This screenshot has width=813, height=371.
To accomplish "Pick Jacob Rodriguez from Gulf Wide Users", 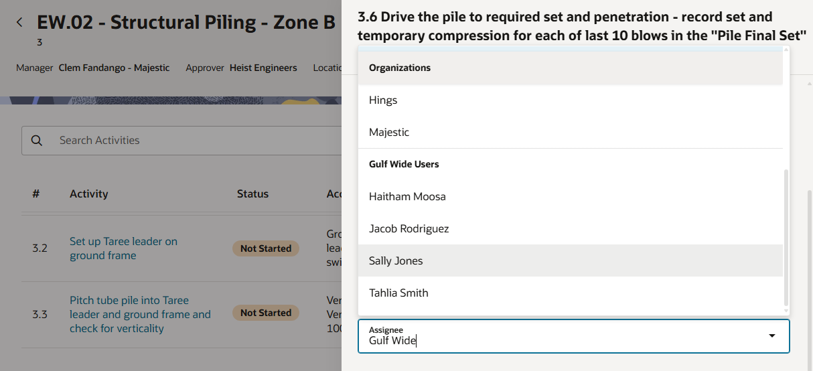I will 409,229.
